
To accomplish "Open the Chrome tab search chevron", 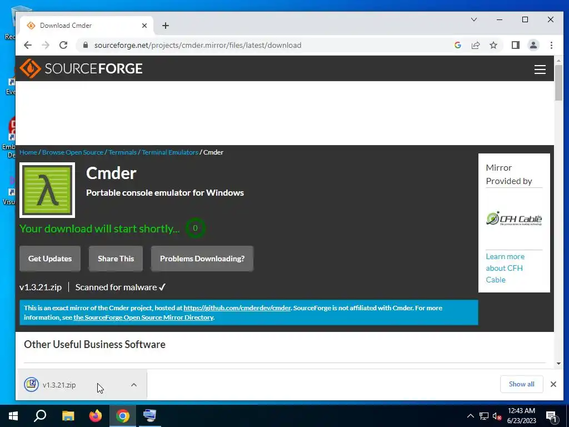I will pyautogui.click(x=474, y=19).
